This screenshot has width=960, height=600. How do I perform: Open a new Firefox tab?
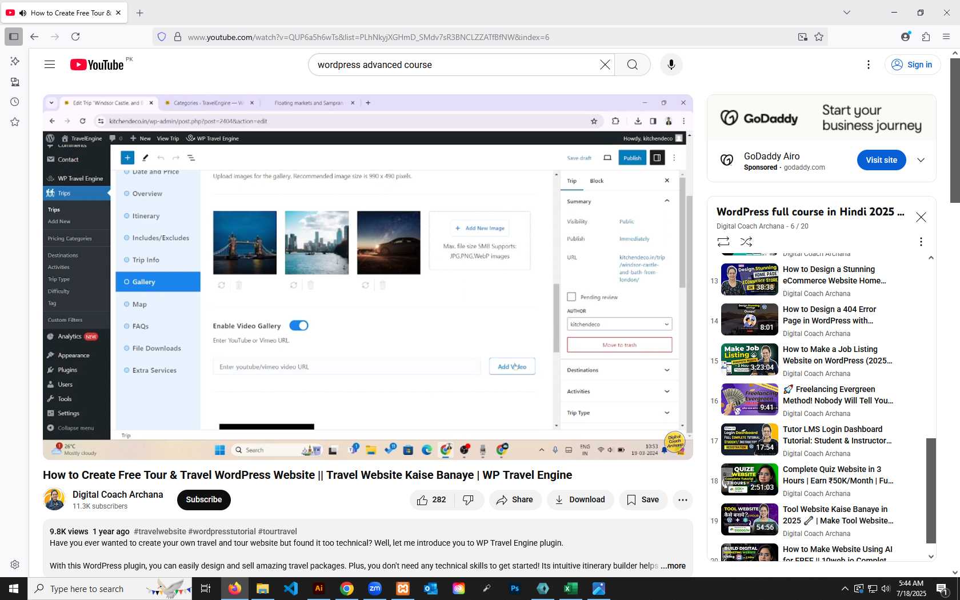pyautogui.click(x=140, y=13)
